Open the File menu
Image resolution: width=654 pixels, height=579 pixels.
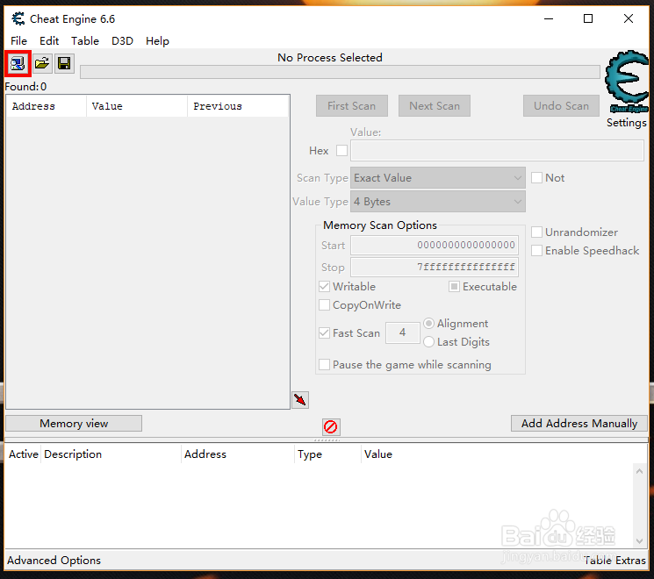pos(18,41)
